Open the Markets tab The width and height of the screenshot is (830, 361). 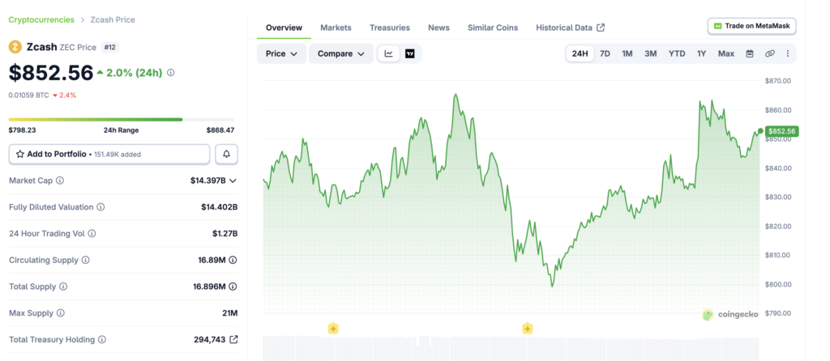tap(336, 28)
